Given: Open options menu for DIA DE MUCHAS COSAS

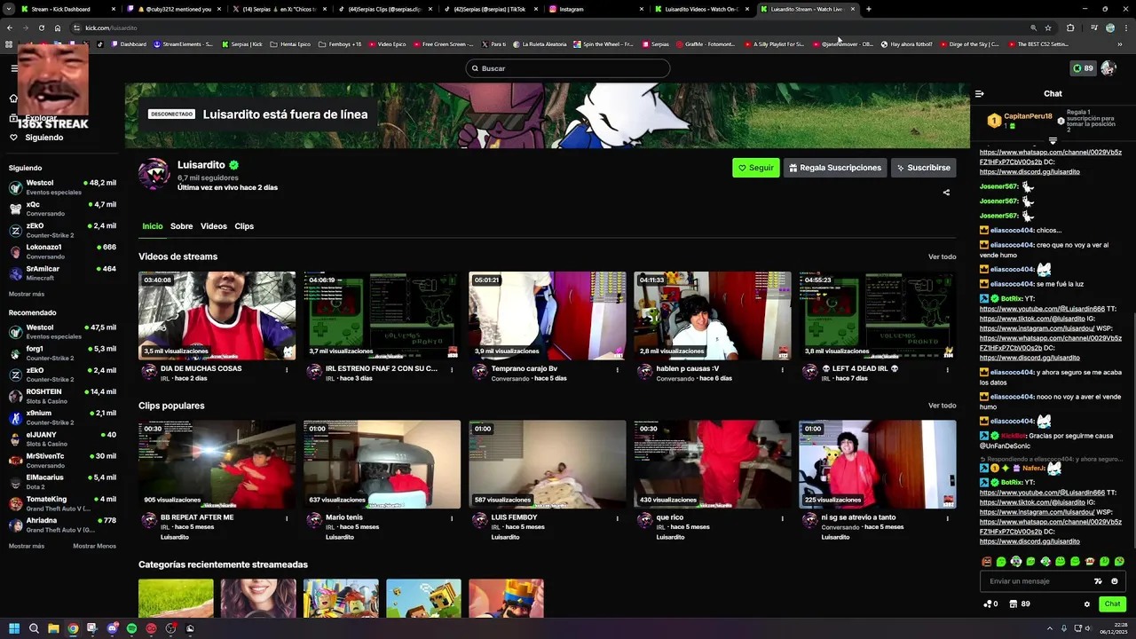Looking at the screenshot, I should pyautogui.click(x=287, y=369).
